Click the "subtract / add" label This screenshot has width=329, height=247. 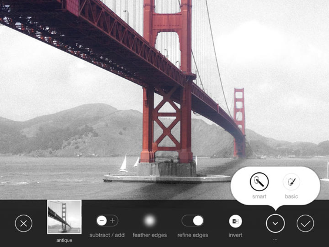[x=107, y=235]
